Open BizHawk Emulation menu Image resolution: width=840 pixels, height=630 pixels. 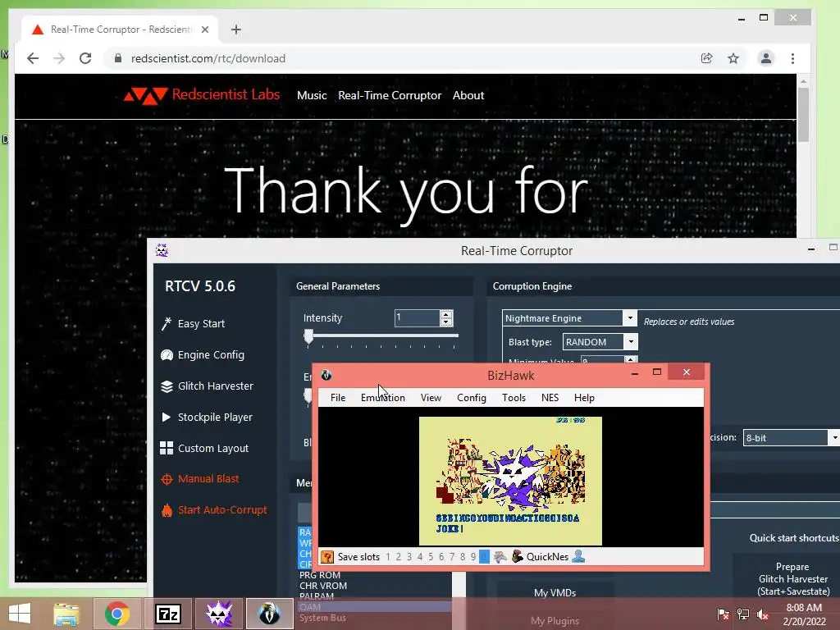click(383, 398)
